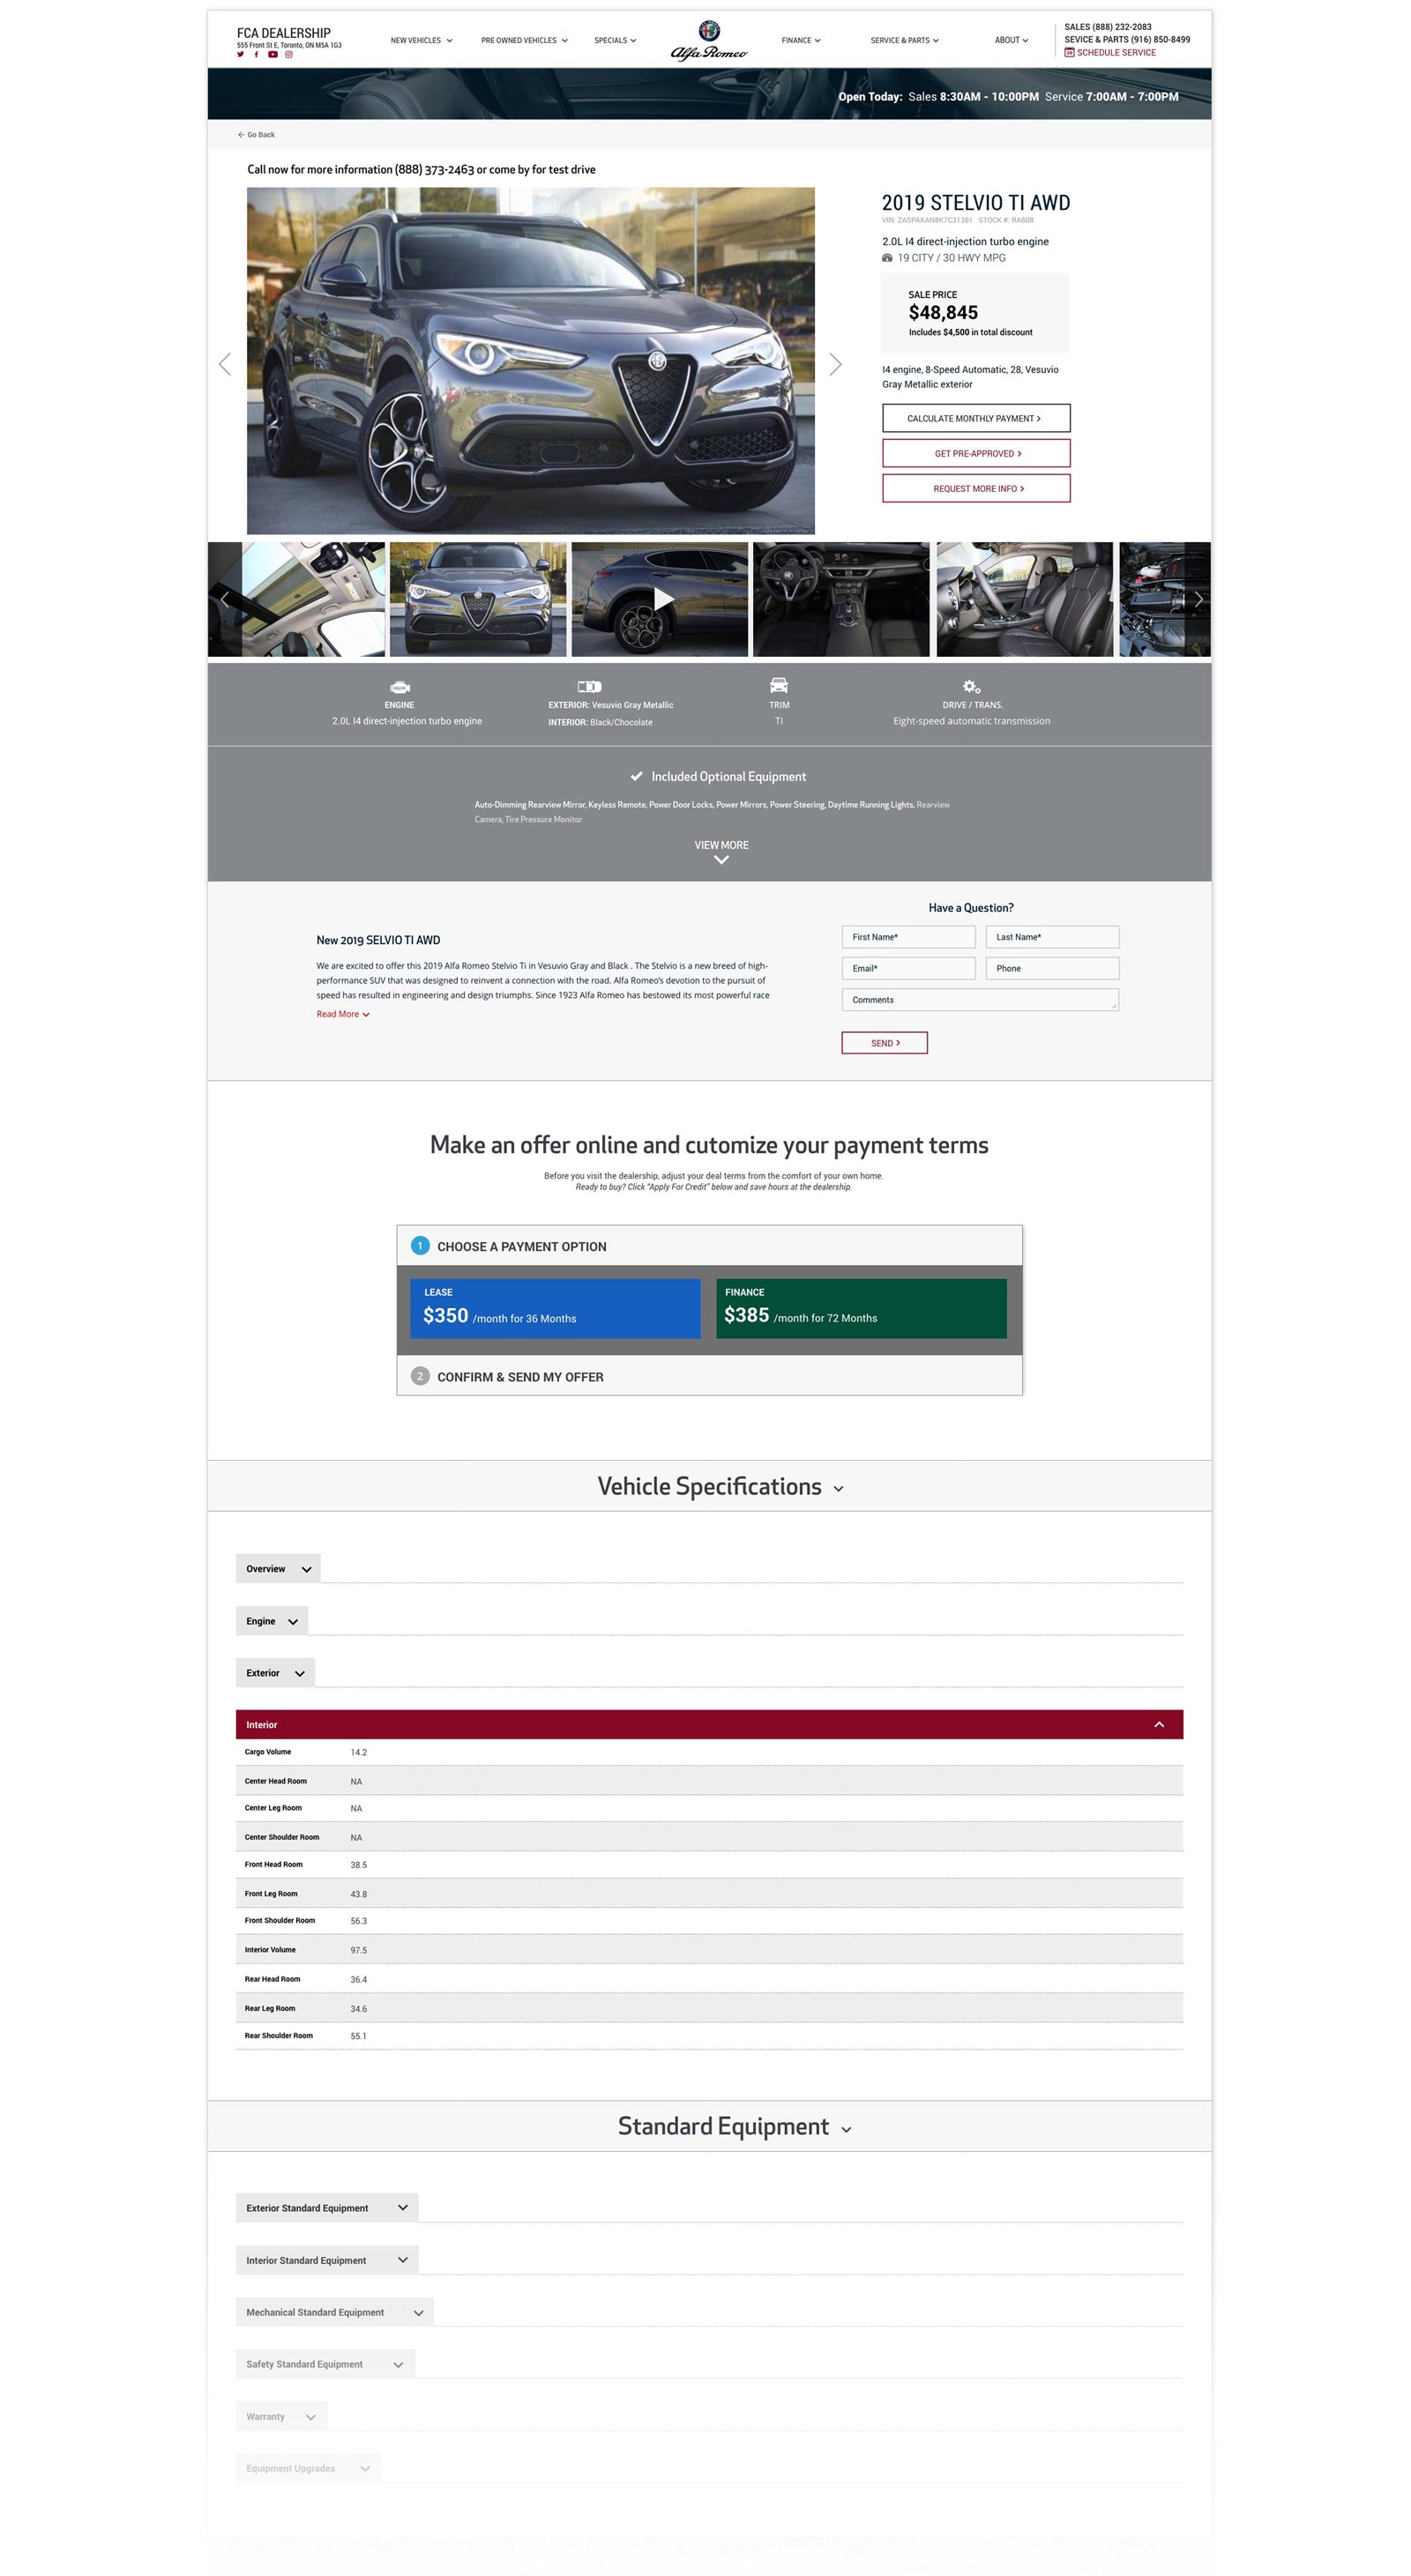Screen dimensions: 1411x2576
Task: Open Choose a Payment Option step
Action: tap(709, 1246)
